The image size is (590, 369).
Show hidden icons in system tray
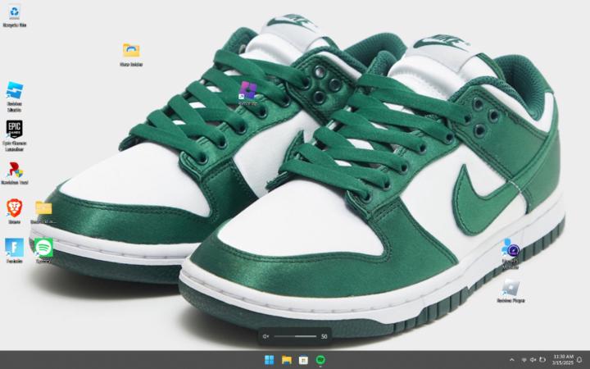pyautogui.click(x=512, y=360)
